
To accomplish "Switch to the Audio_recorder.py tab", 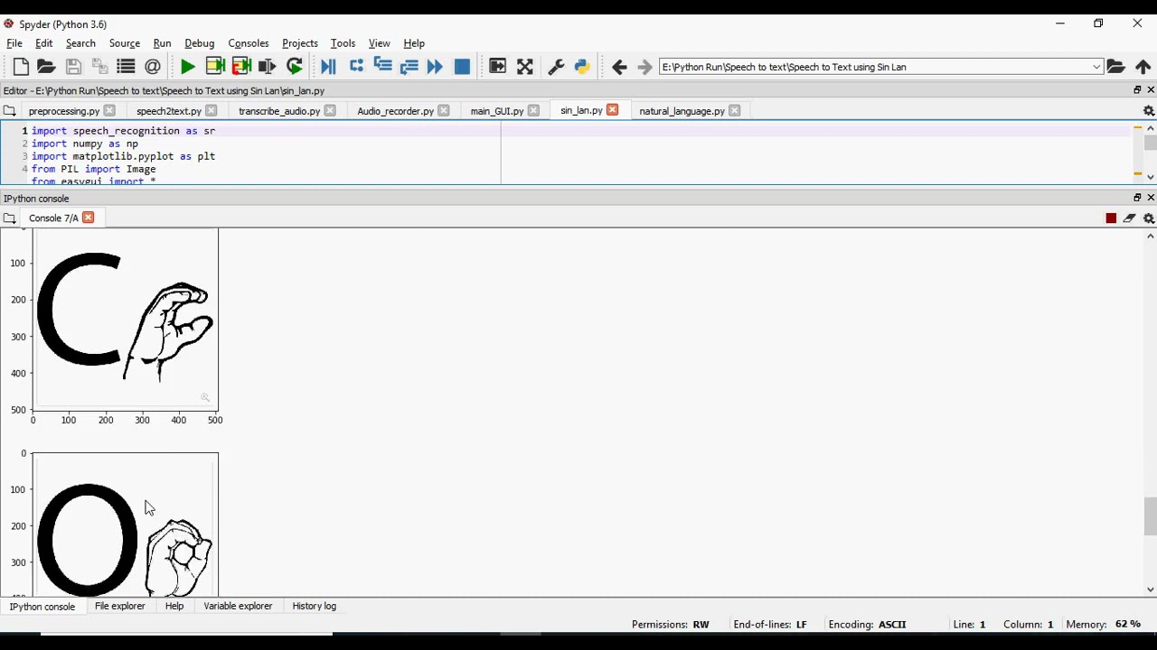I will pyautogui.click(x=395, y=111).
